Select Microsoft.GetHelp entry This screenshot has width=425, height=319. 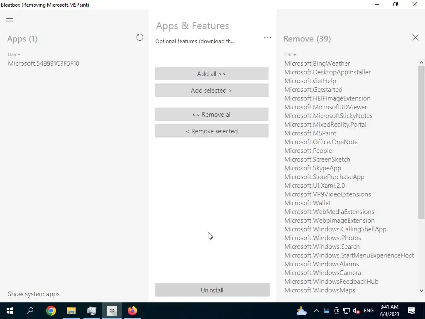click(310, 81)
